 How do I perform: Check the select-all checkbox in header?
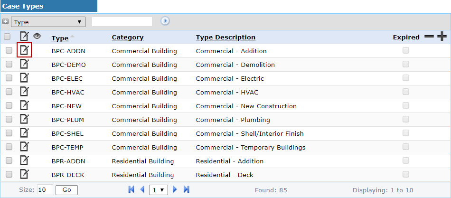7,37
